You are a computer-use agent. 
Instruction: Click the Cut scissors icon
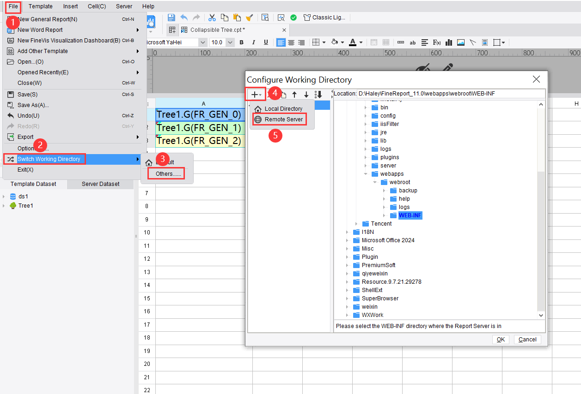click(x=212, y=17)
